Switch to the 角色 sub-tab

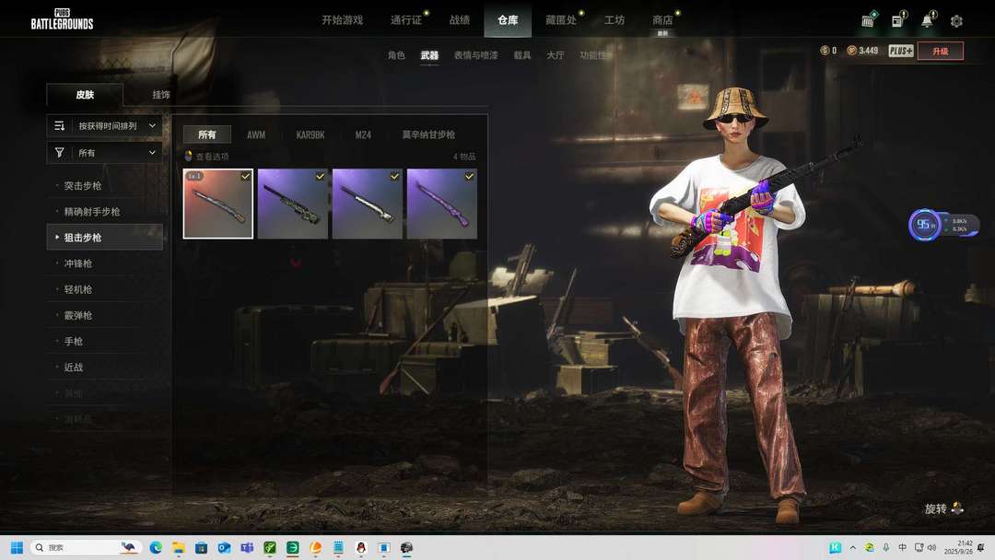click(396, 55)
